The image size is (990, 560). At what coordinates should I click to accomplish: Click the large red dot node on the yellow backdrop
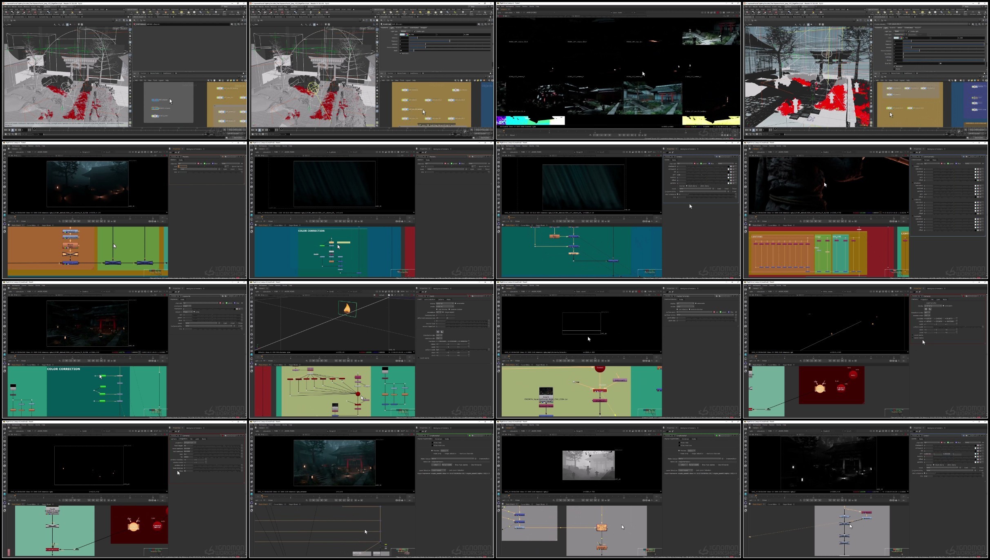(x=358, y=394)
